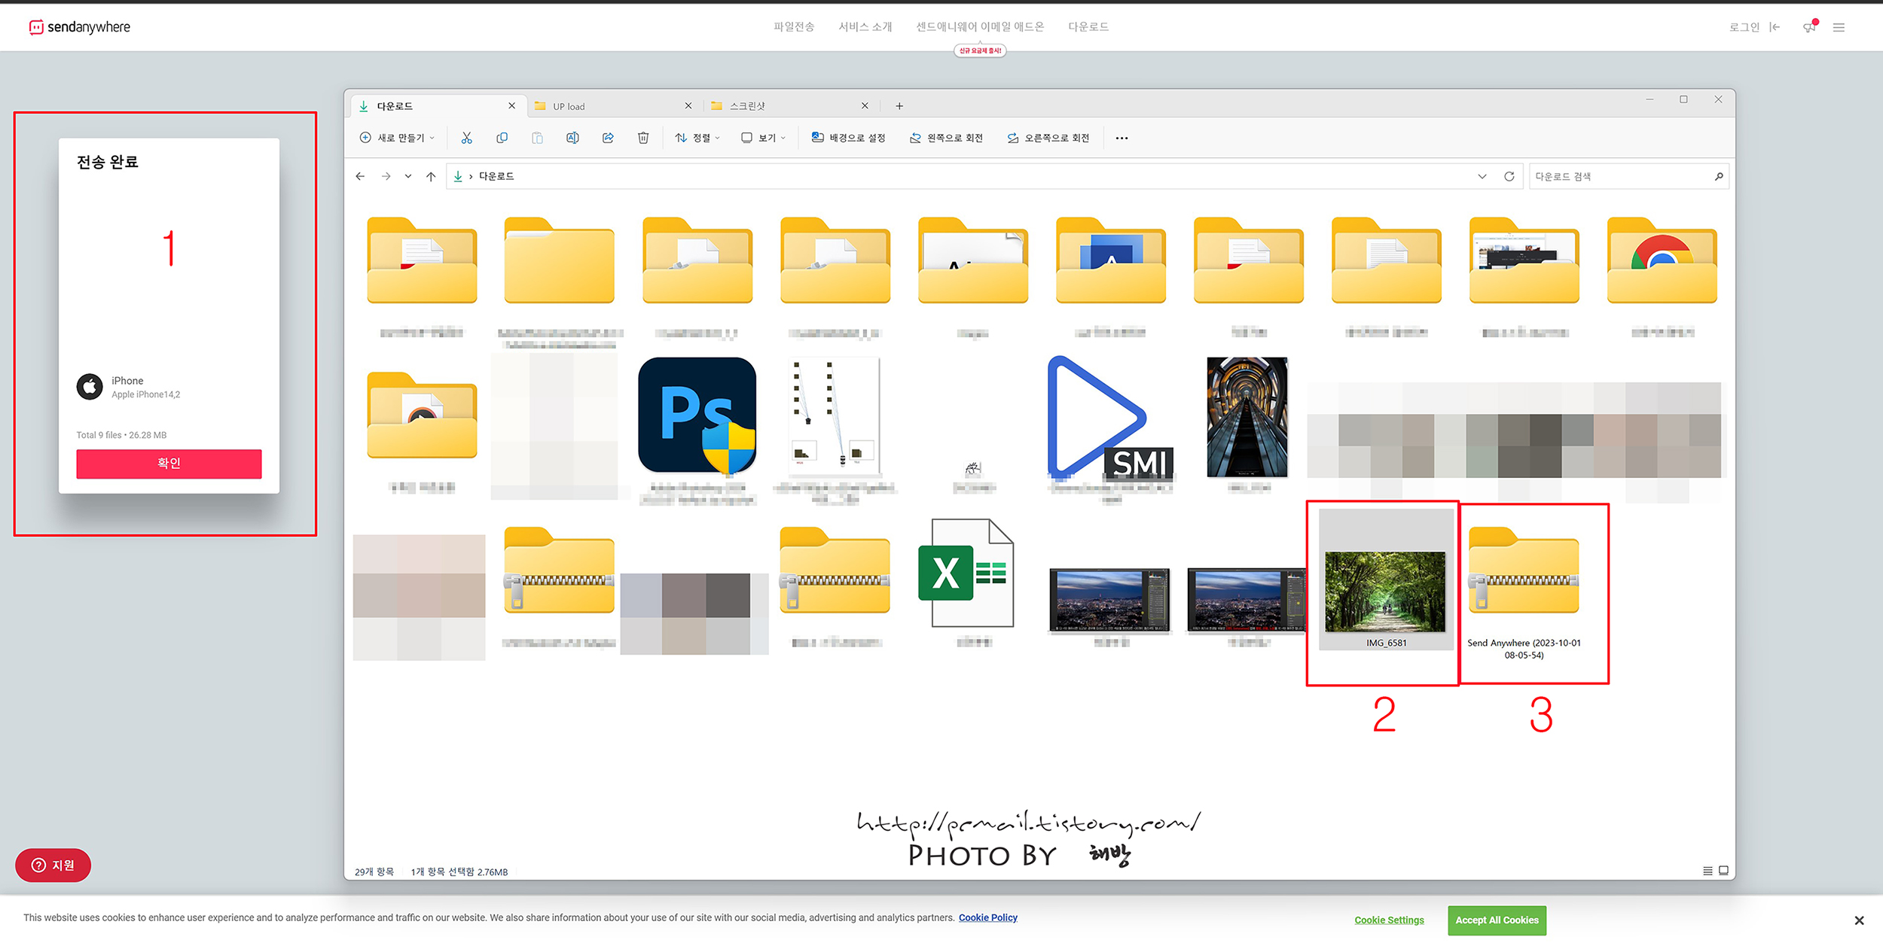Image resolution: width=1883 pixels, height=946 pixels.
Task: Click the trash delete icon
Action: (x=642, y=138)
